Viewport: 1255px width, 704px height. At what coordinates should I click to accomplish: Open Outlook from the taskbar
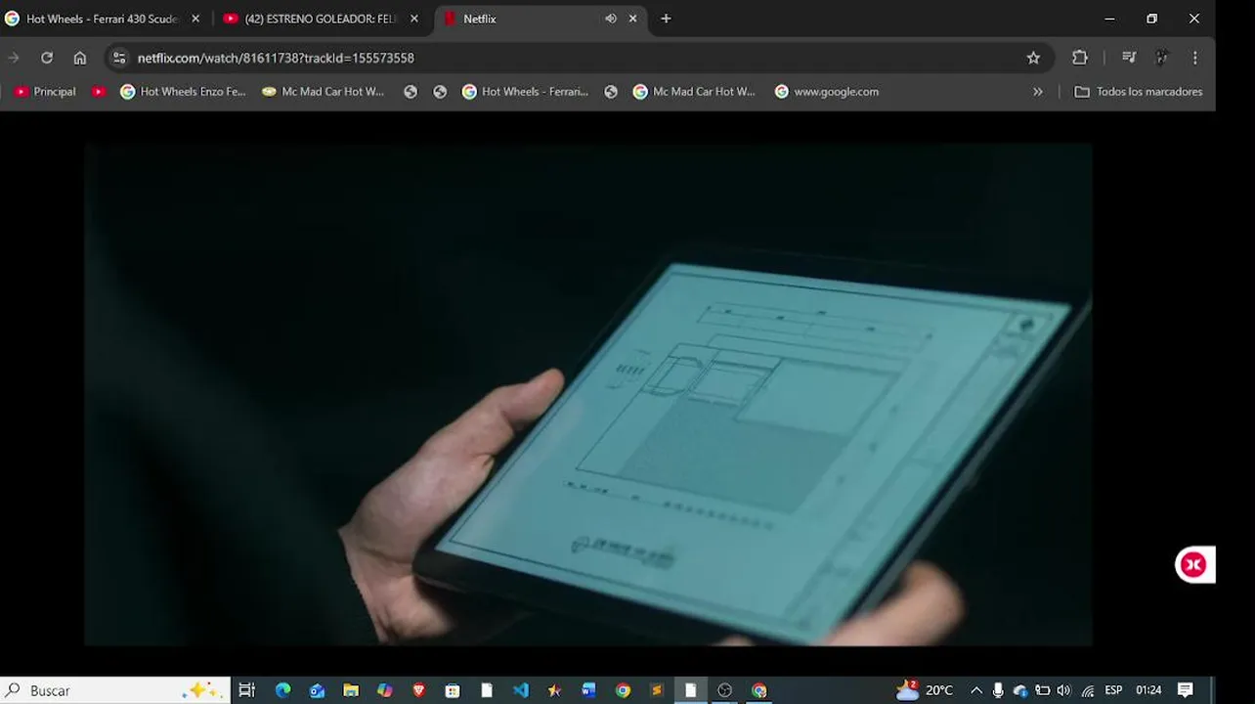point(317,690)
